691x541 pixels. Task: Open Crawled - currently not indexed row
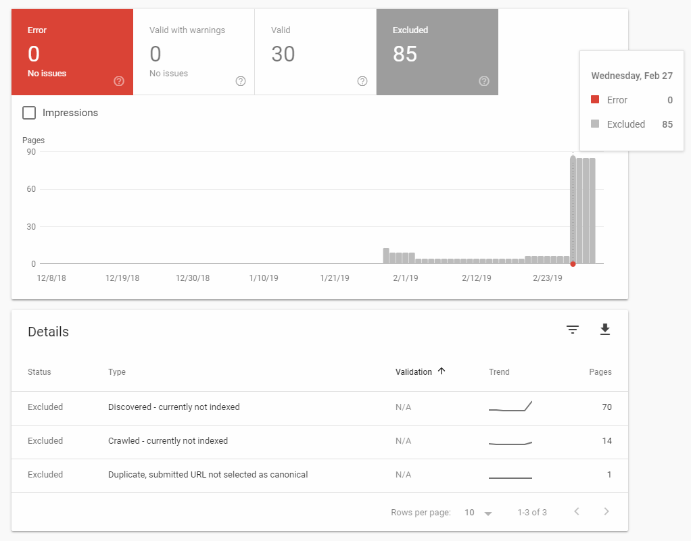click(x=320, y=442)
